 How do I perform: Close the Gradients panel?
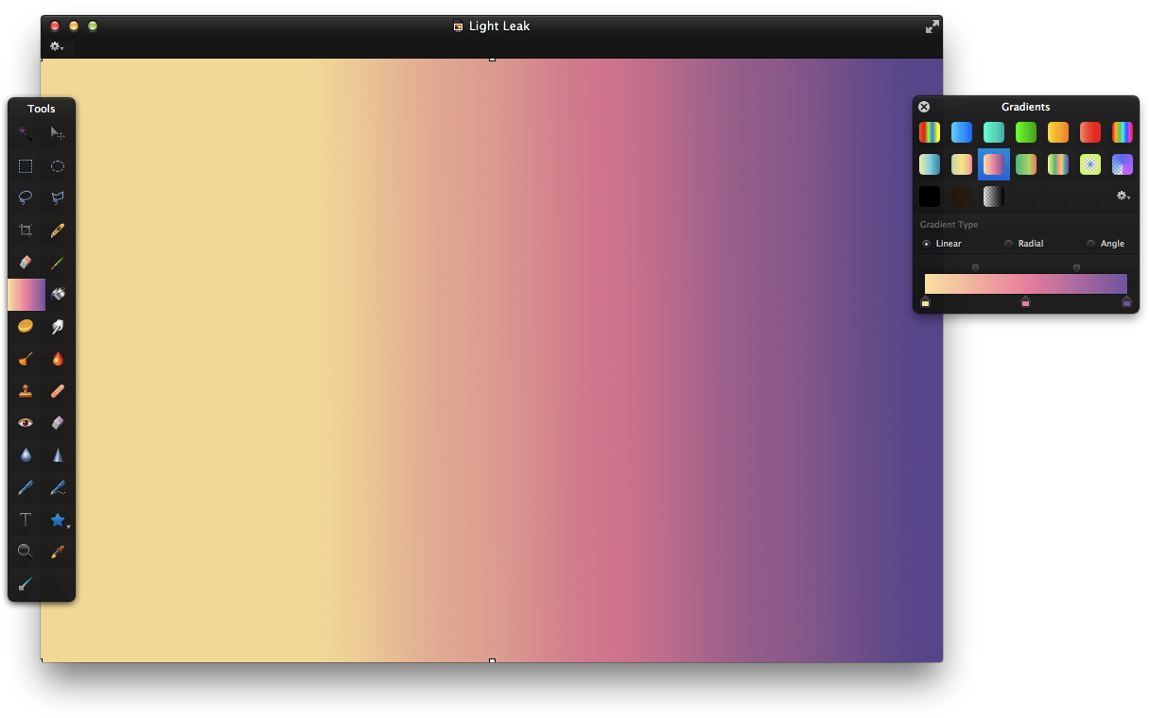pyautogui.click(x=924, y=107)
